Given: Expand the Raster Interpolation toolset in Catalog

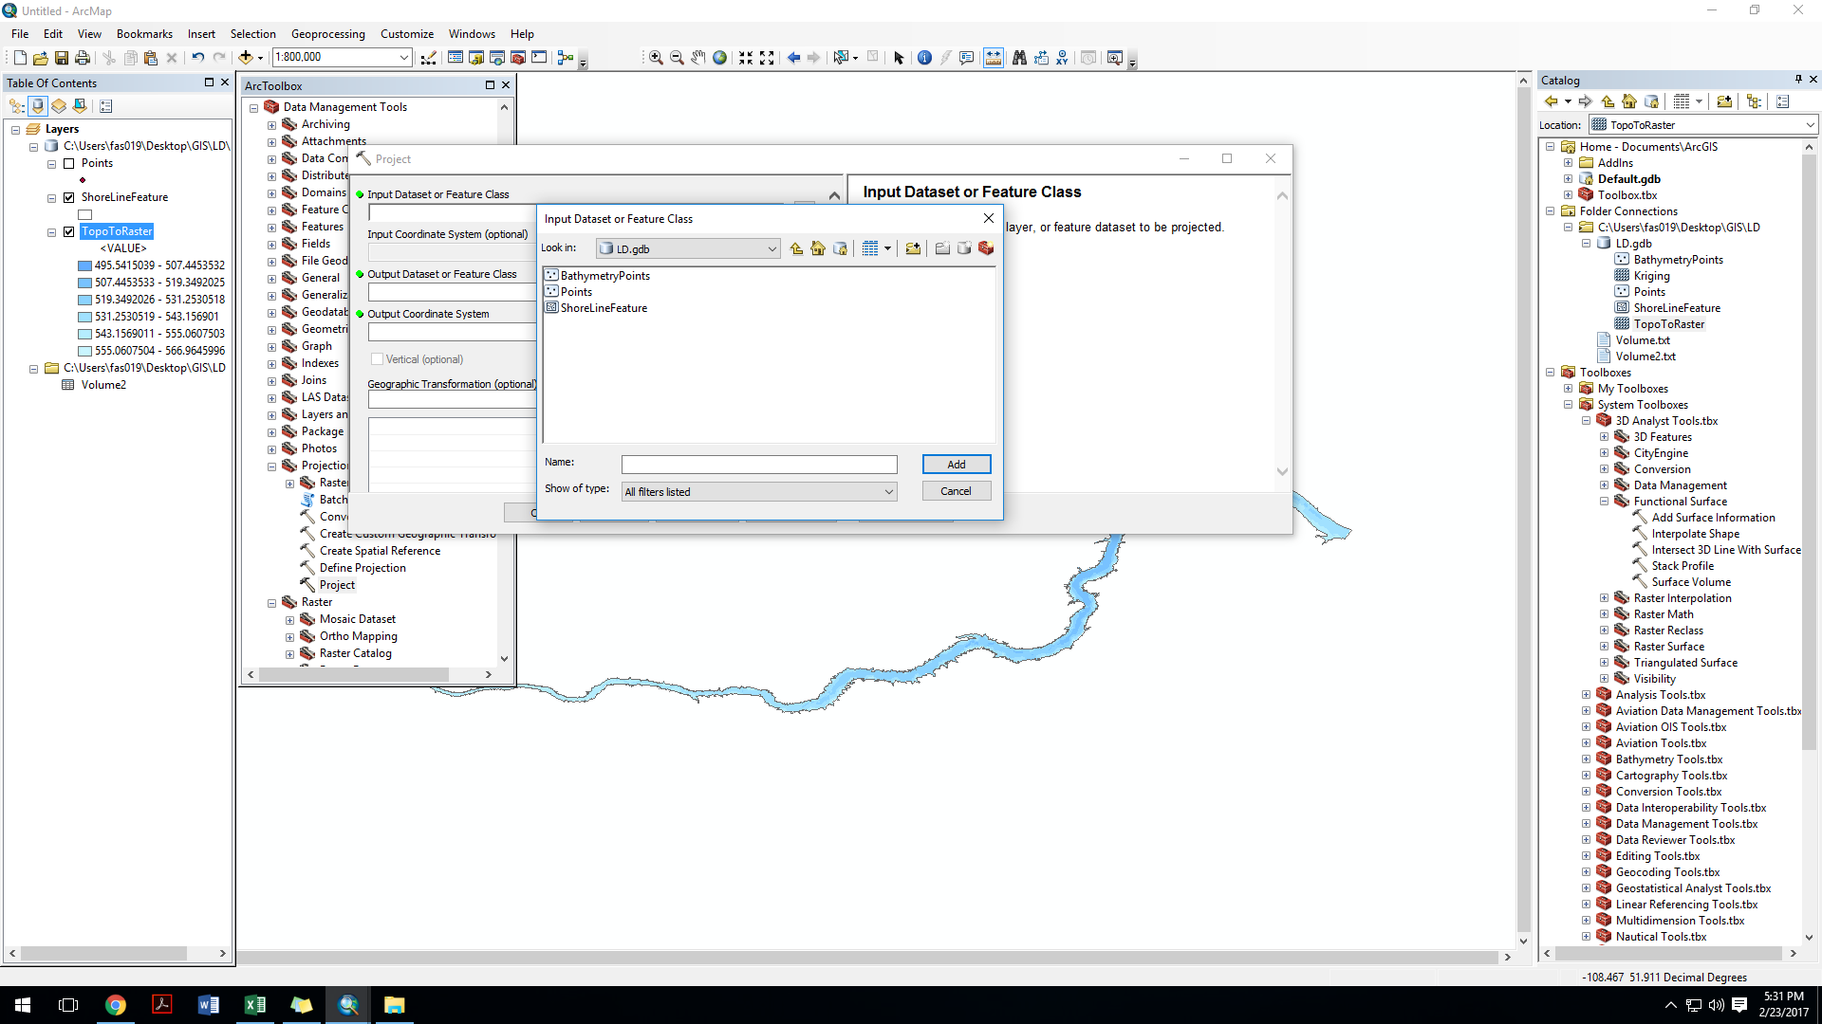Looking at the screenshot, I should click(x=1604, y=598).
